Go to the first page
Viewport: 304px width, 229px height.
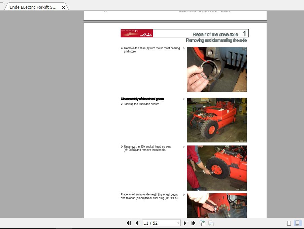[x=129, y=223]
